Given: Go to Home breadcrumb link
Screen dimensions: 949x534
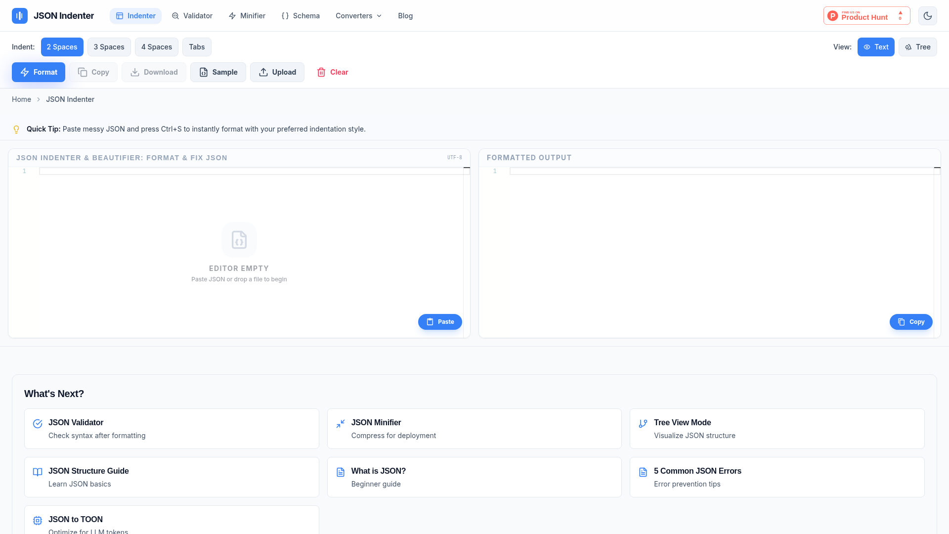Looking at the screenshot, I should tap(21, 99).
